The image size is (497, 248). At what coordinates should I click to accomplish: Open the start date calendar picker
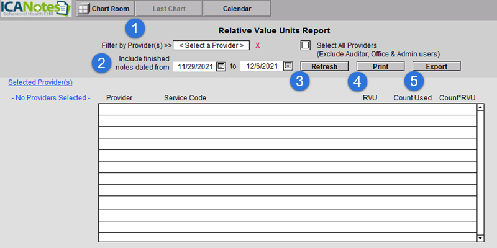(221, 66)
